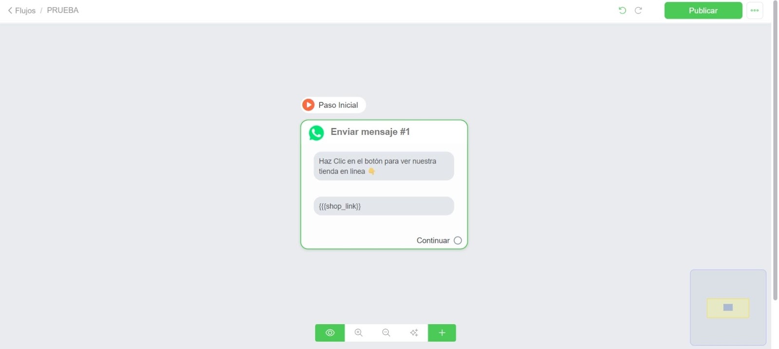
Task: Select the PRUEBA flow name
Action: click(x=63, y=10)
